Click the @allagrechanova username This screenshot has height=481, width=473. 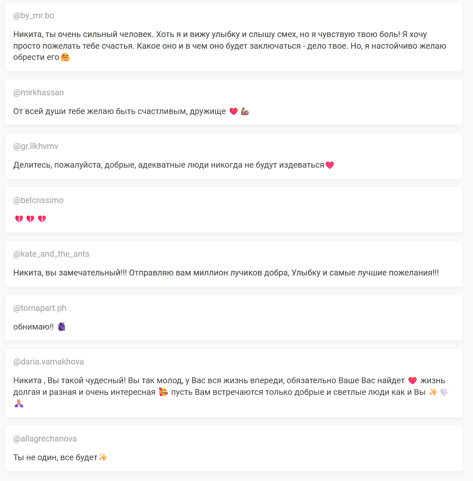tap(45, 439)
